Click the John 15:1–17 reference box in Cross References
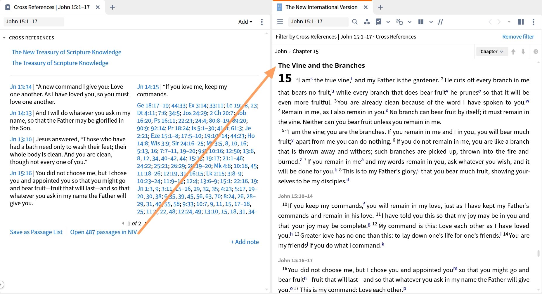Screen dimensions: 542x294 (x=34, y=22)
